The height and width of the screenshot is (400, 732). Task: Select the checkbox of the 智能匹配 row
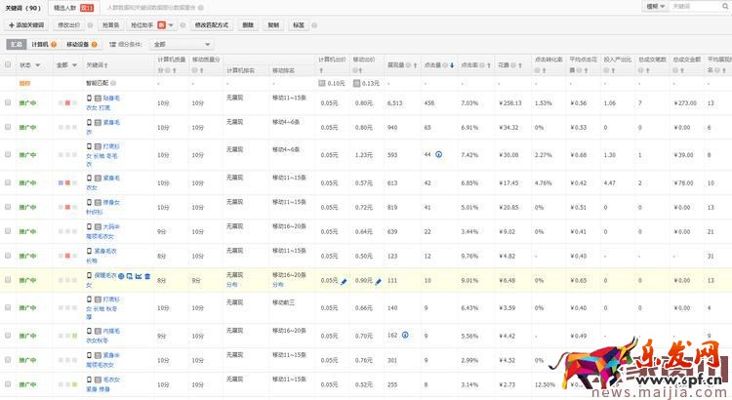8,84
